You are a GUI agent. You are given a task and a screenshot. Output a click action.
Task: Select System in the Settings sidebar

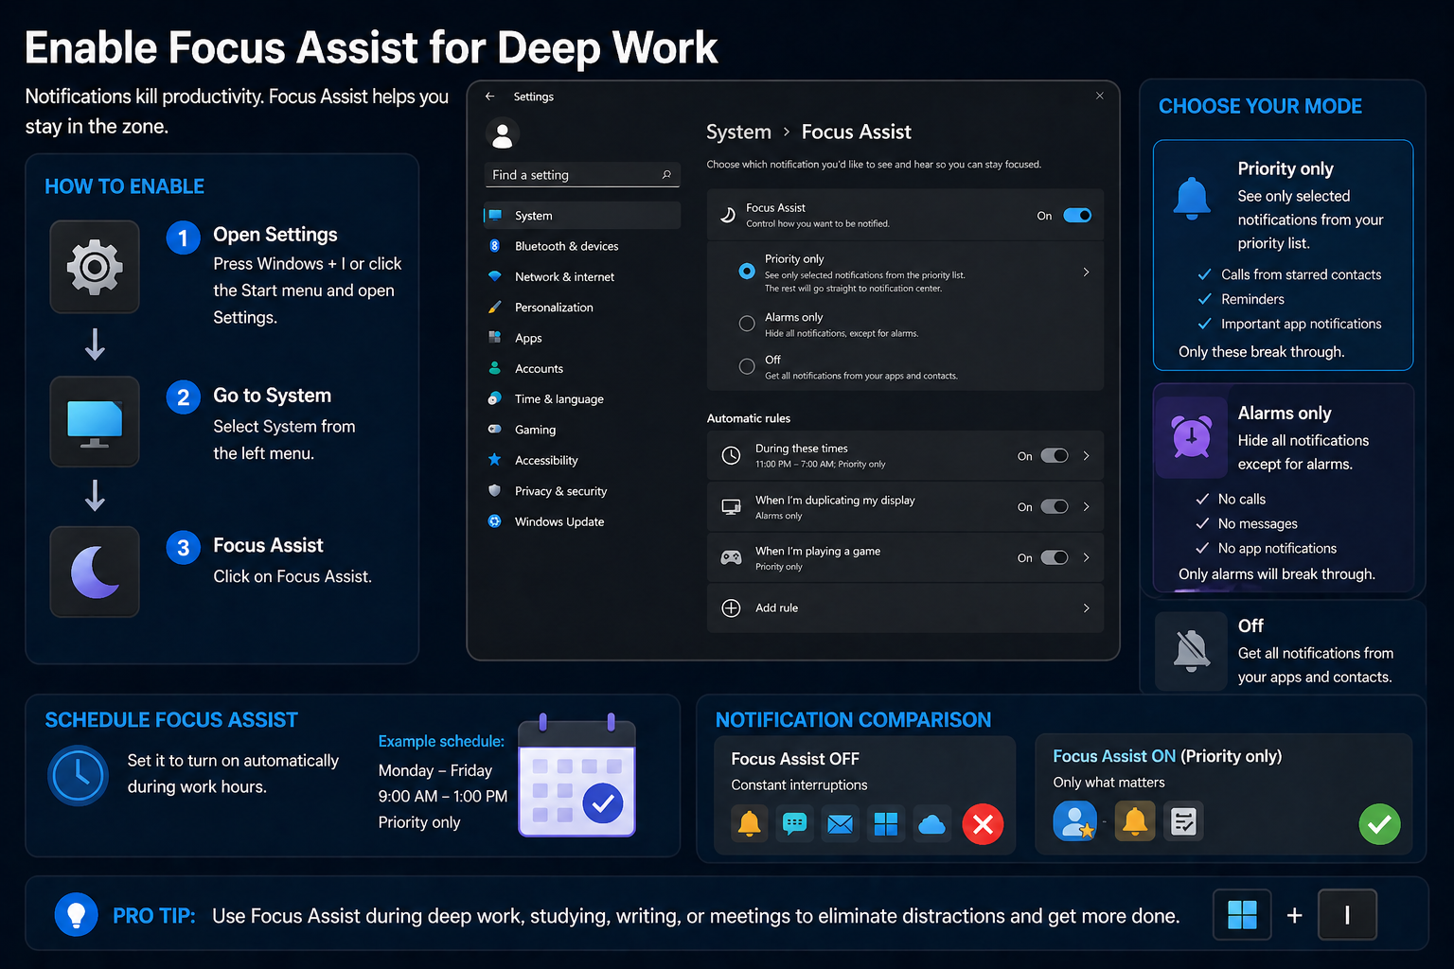coord(581,216)
